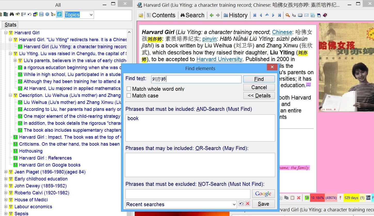Image resolution: width=374 pixels, height=216 pixels.
Task: Open the Contents view
Action: [x=161, y=15]
